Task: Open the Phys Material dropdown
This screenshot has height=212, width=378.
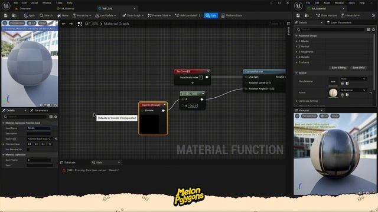Action: click(x=353, y=79)
